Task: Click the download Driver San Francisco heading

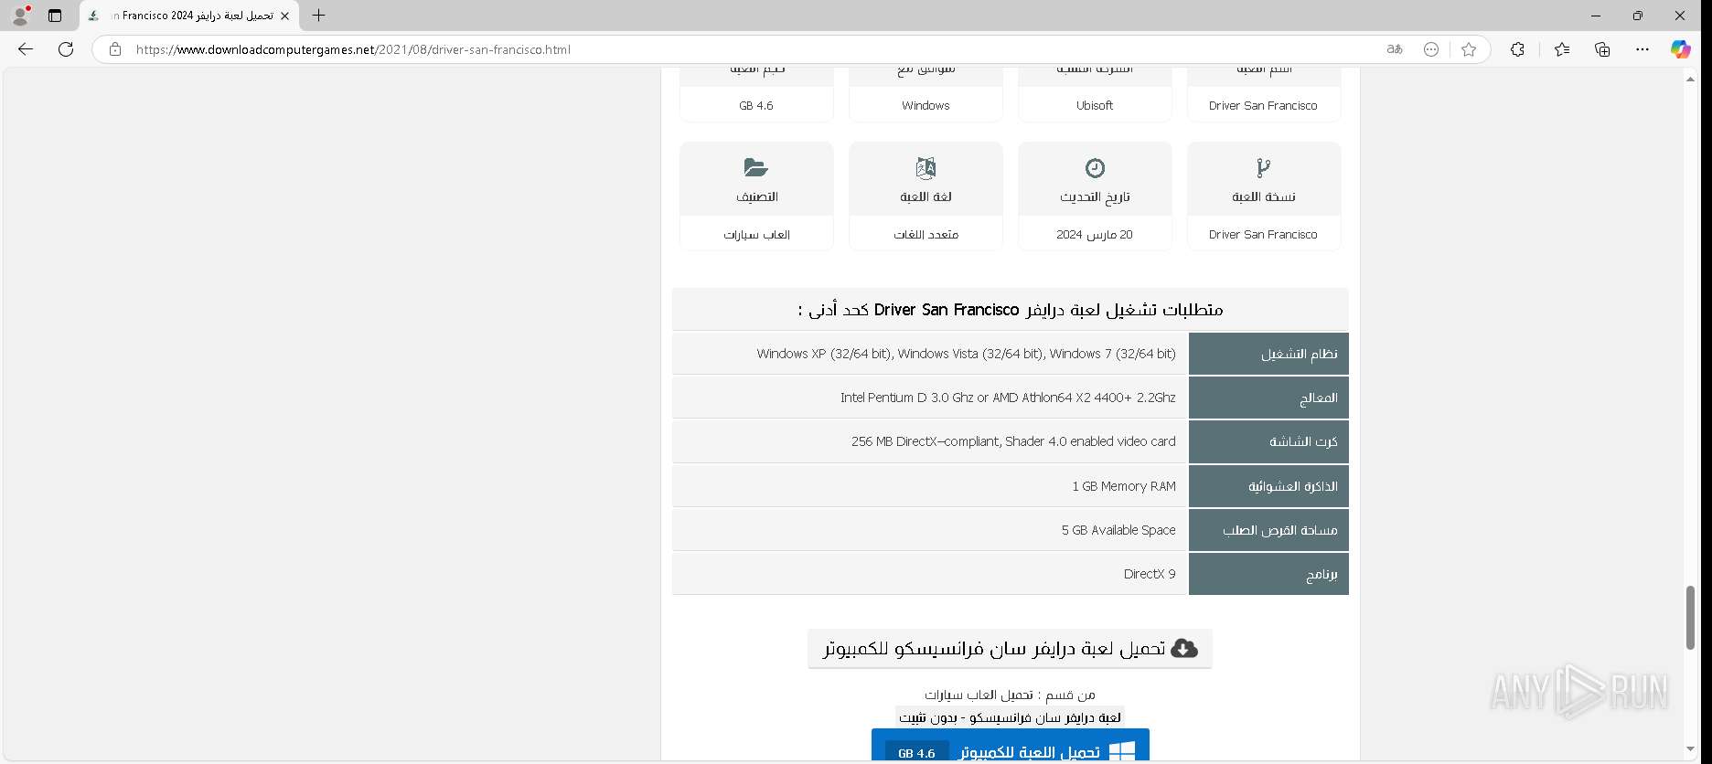Action: click(x=1010, y=648)
